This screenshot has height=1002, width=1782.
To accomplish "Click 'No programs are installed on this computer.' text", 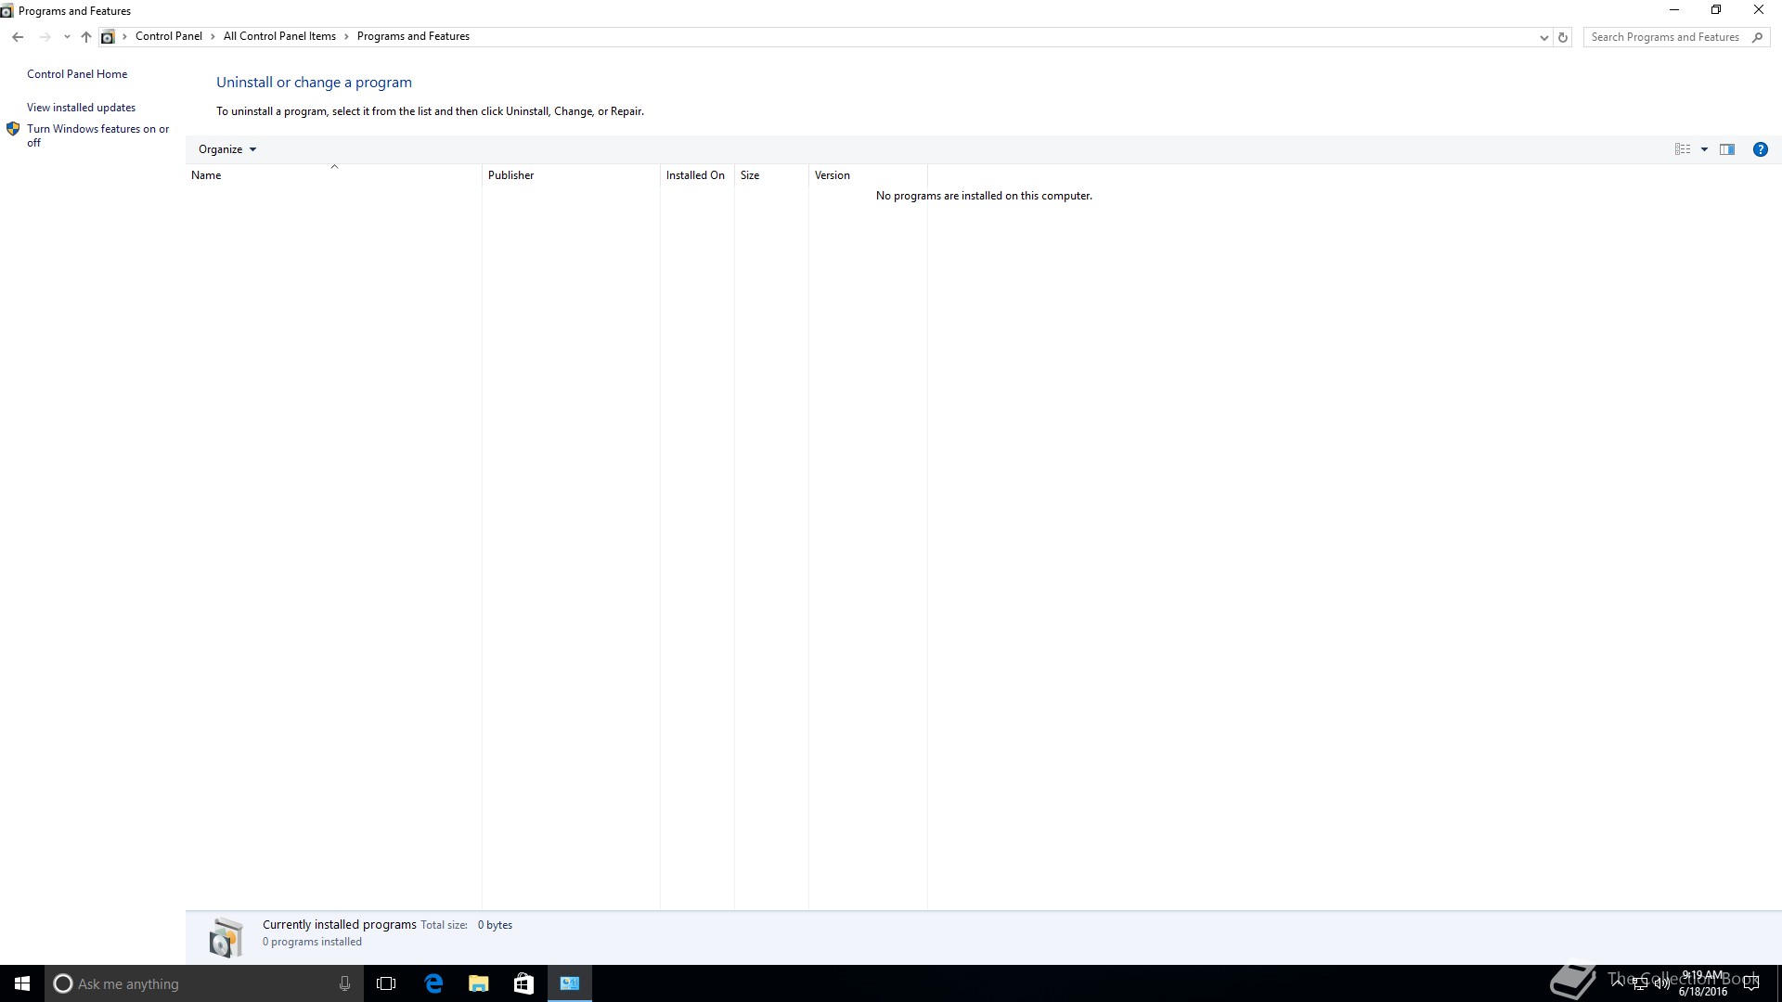I will [x=984, y=196].
